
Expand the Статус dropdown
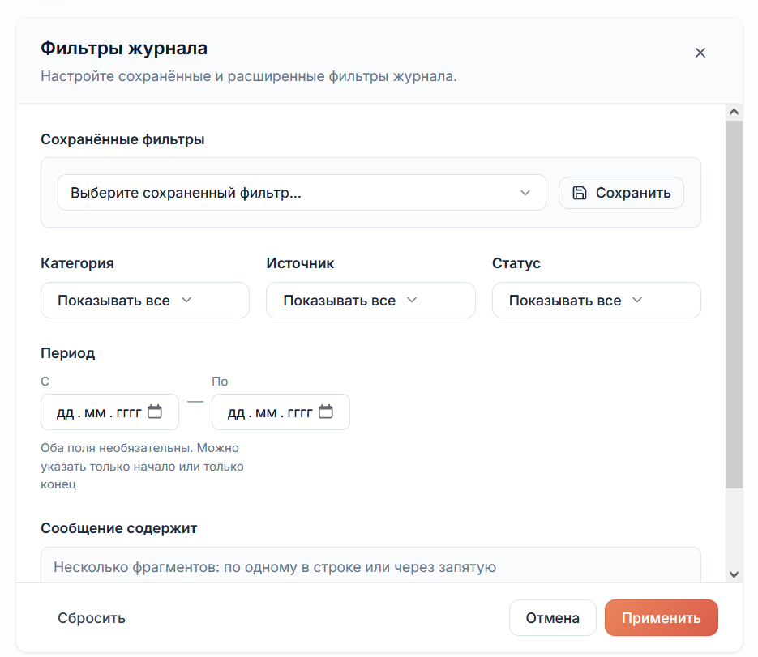pyautogui.click(x=597, y=300)
